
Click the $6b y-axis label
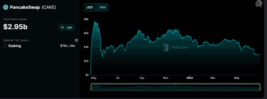tap(86, 33)
